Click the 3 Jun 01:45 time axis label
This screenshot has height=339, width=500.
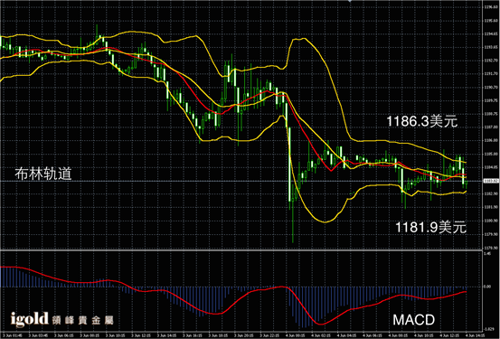12,335
